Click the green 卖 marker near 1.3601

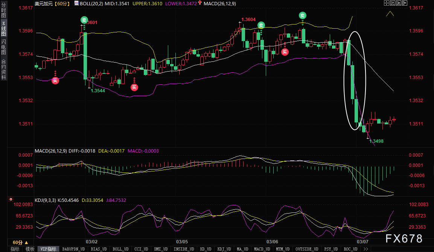[x=84, y=20]
